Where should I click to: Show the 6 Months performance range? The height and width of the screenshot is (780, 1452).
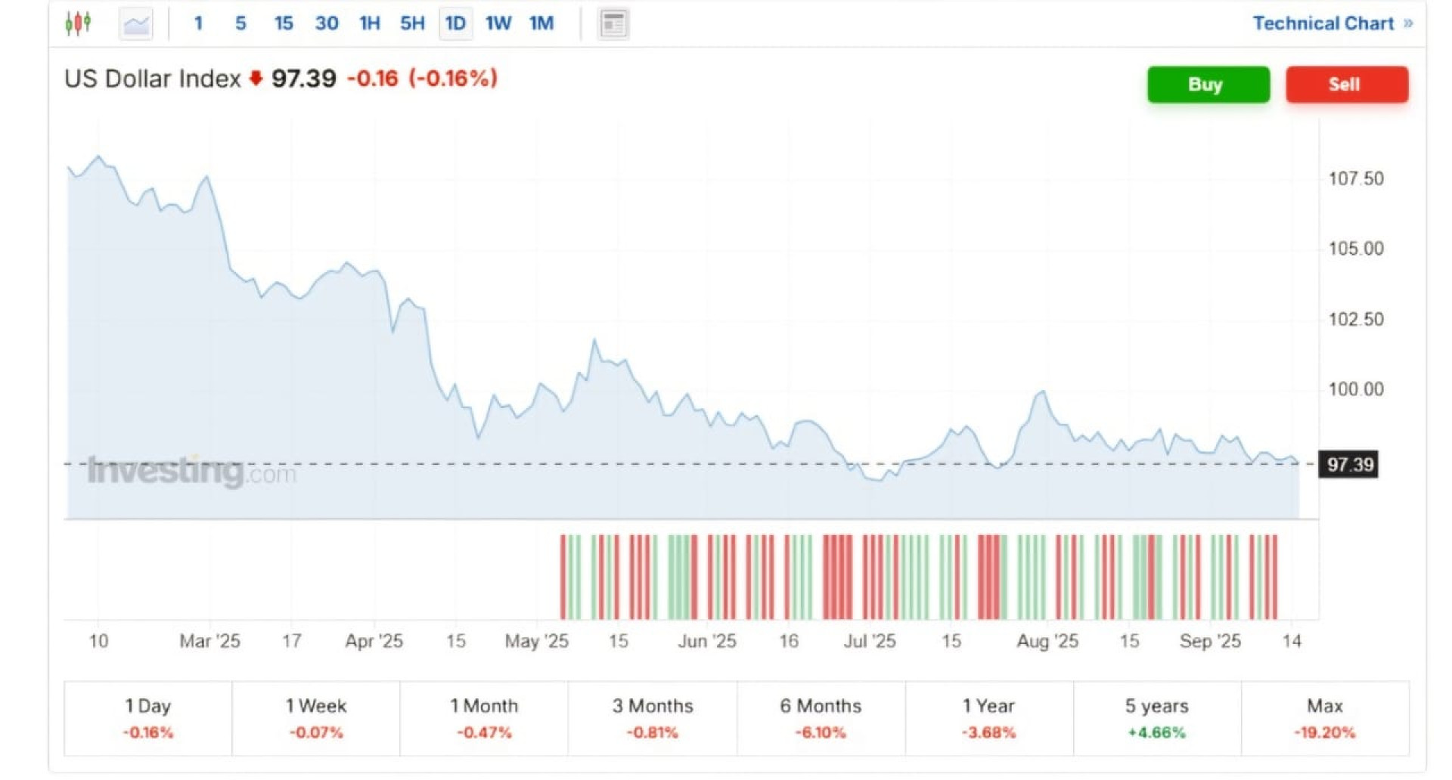pyautogui.click(x=821, y=718)
